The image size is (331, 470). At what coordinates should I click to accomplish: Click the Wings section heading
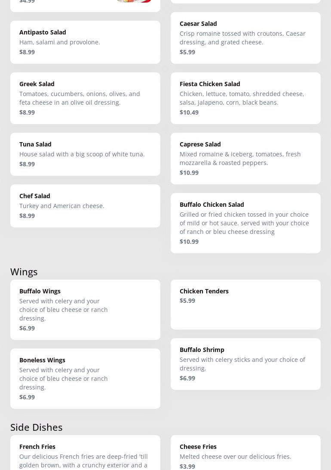[x=24, y=272]
